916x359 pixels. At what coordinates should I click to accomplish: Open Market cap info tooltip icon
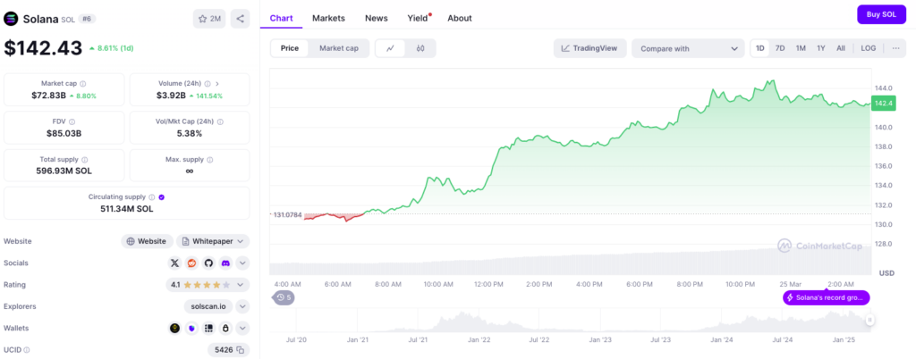pyautogui.click(x=83, y=84)
